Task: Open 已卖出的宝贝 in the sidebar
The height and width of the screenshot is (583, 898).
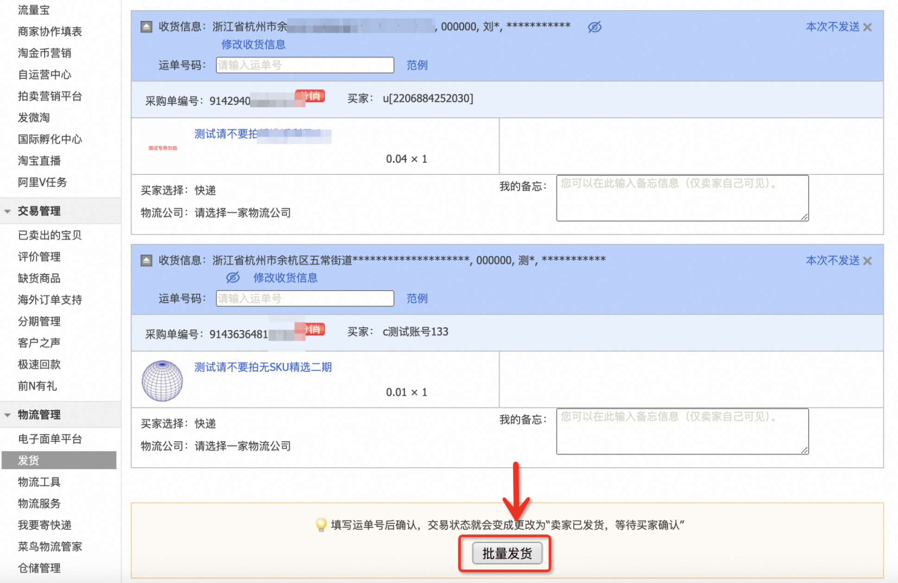Action: click(x=50, y=235)
